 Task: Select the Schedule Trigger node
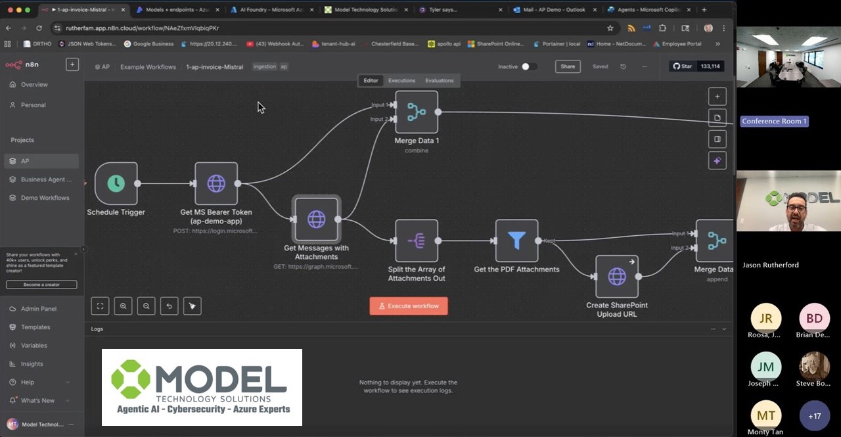(x=116, y=183)
